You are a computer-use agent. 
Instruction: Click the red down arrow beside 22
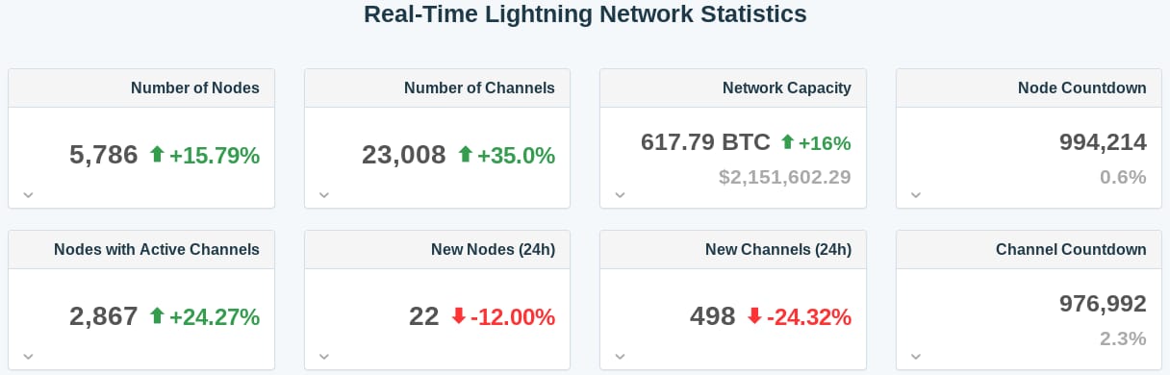[458, 315]
